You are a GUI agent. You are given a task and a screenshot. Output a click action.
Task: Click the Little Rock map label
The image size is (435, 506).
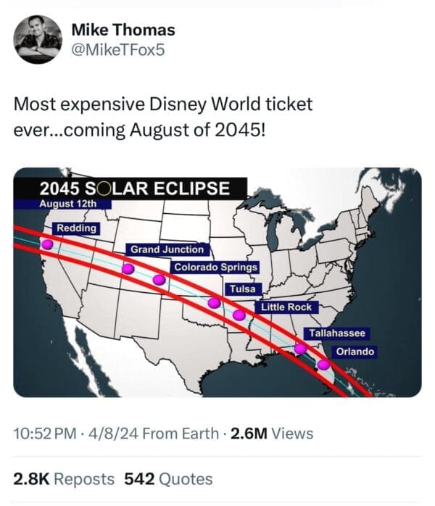click(286, 307)
